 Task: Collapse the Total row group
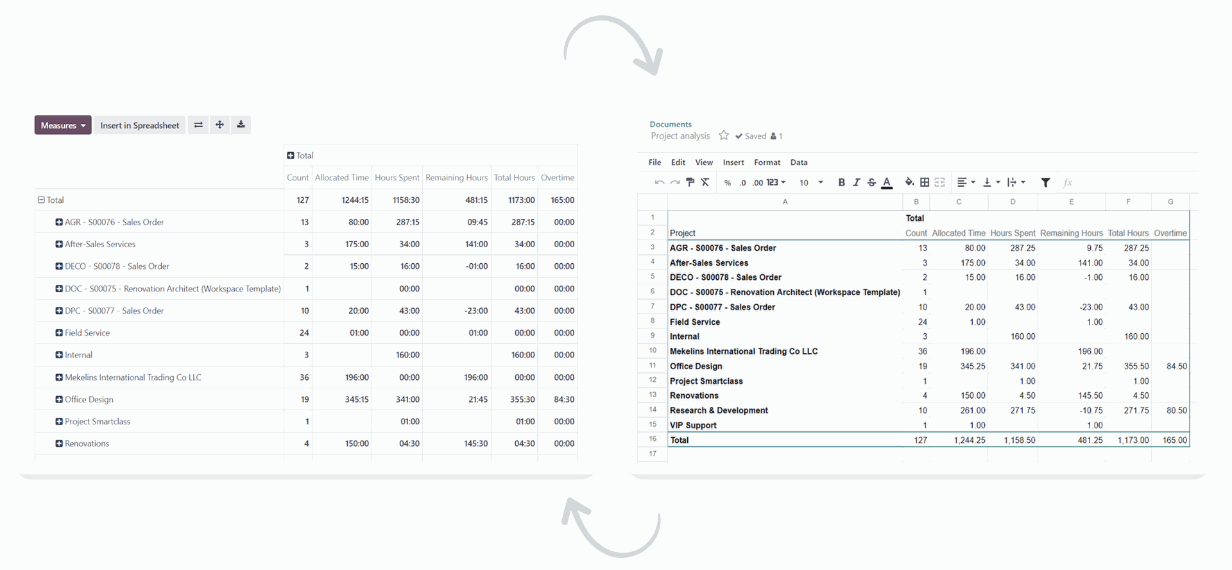coord(41,200)
